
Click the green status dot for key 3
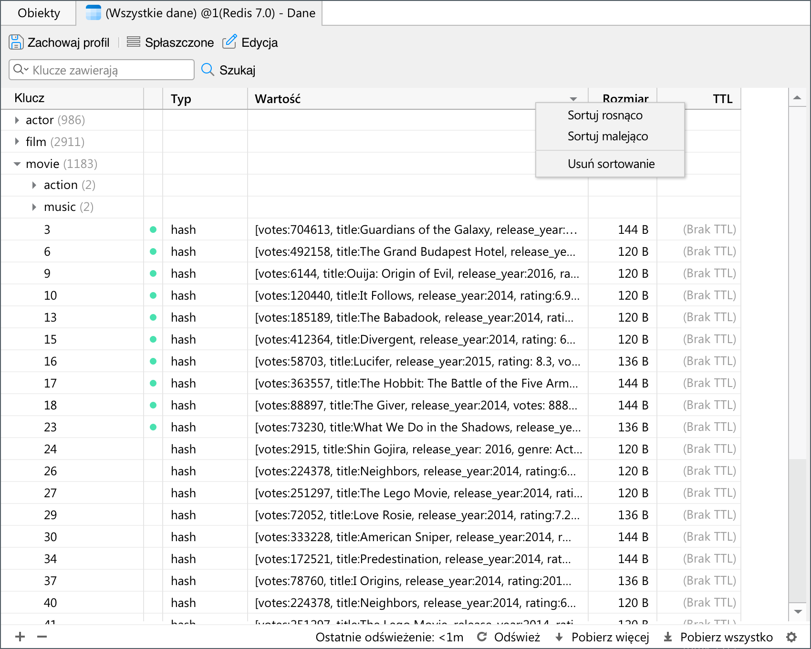pos(153,230)
